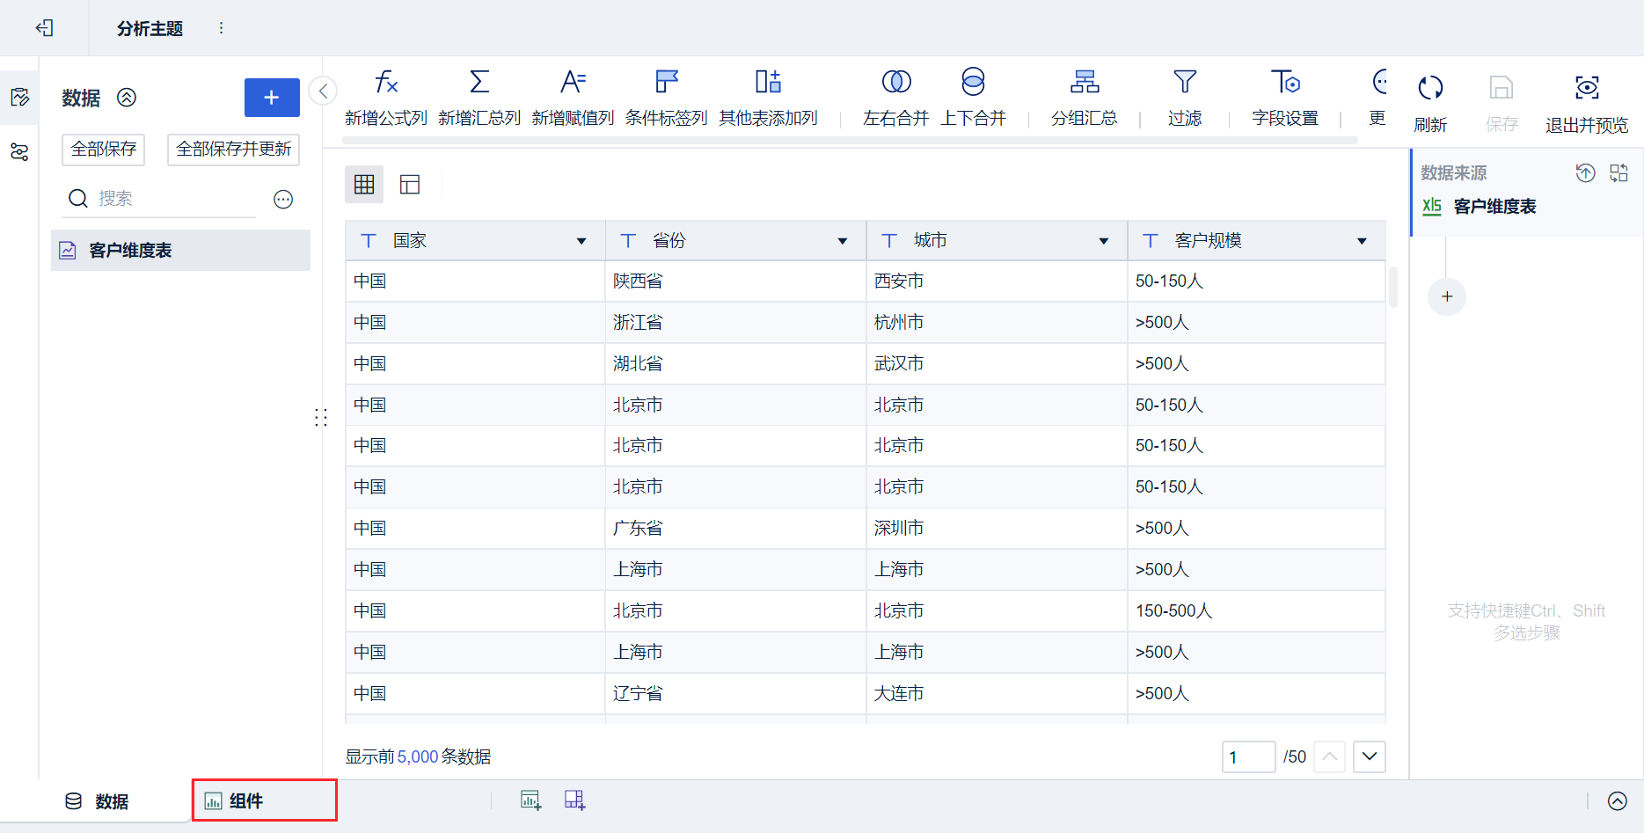The width and height of the screenshot is (1644, 833).
Task: Switch to structure layout view
Action: 410,184
